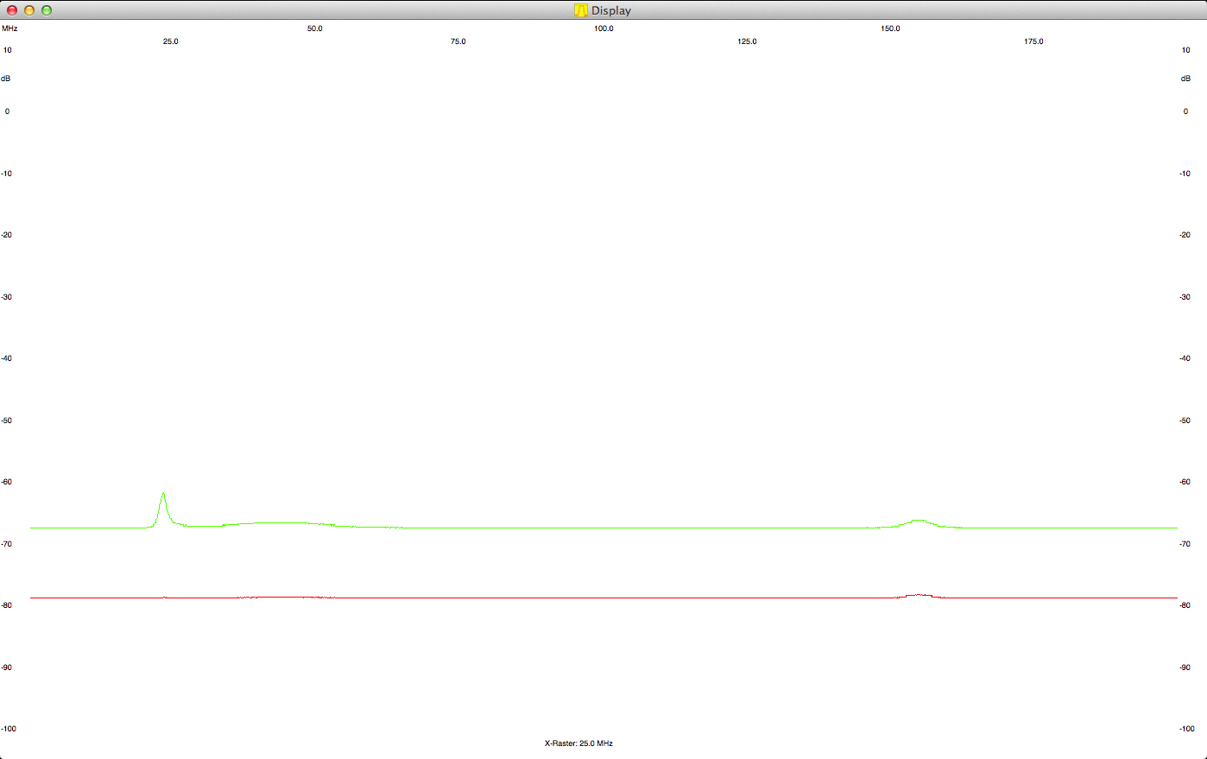Click the 125.0 frequency axis label
The image size is (1207, 759).
(747, 41)
